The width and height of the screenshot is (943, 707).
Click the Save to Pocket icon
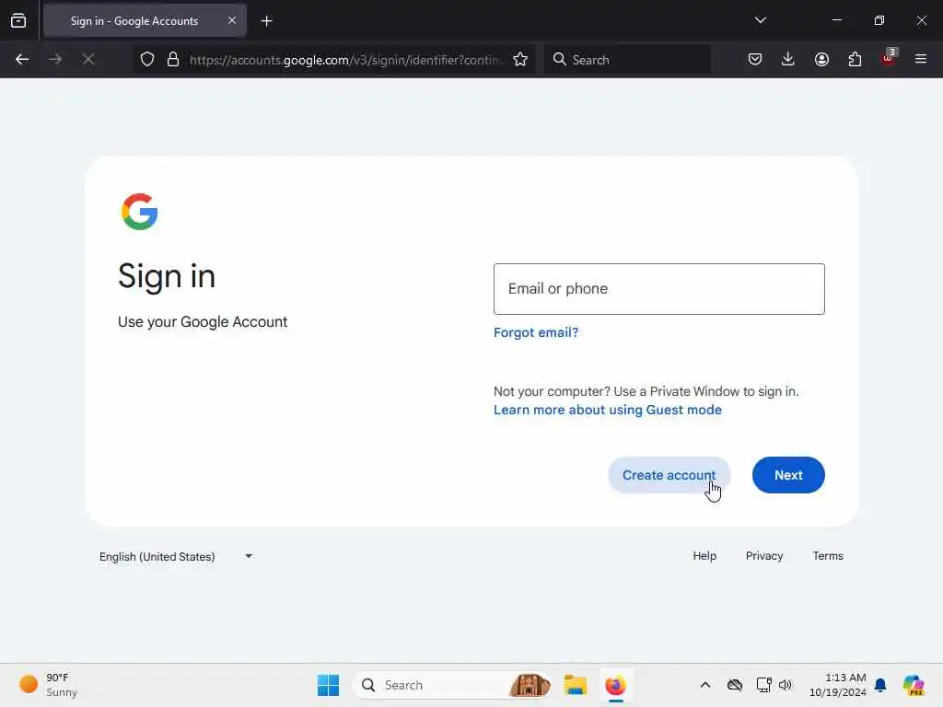coord(755,59)
